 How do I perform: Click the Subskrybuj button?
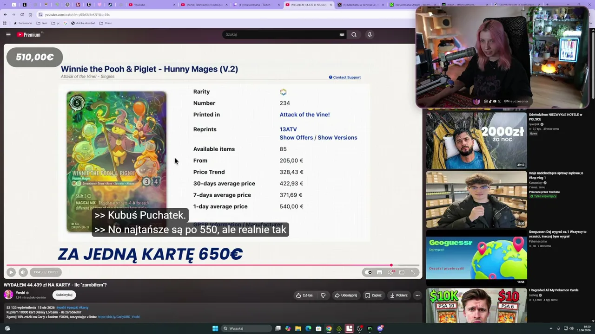click(64, 295)
